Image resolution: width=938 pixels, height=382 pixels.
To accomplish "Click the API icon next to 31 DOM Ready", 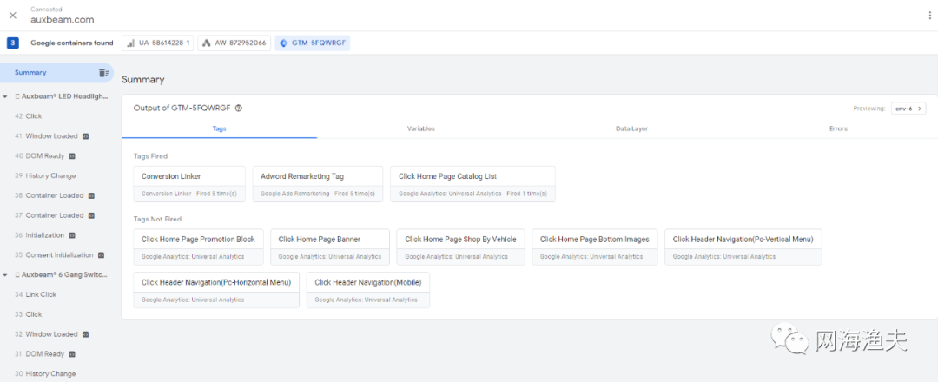I will [72, 354].
